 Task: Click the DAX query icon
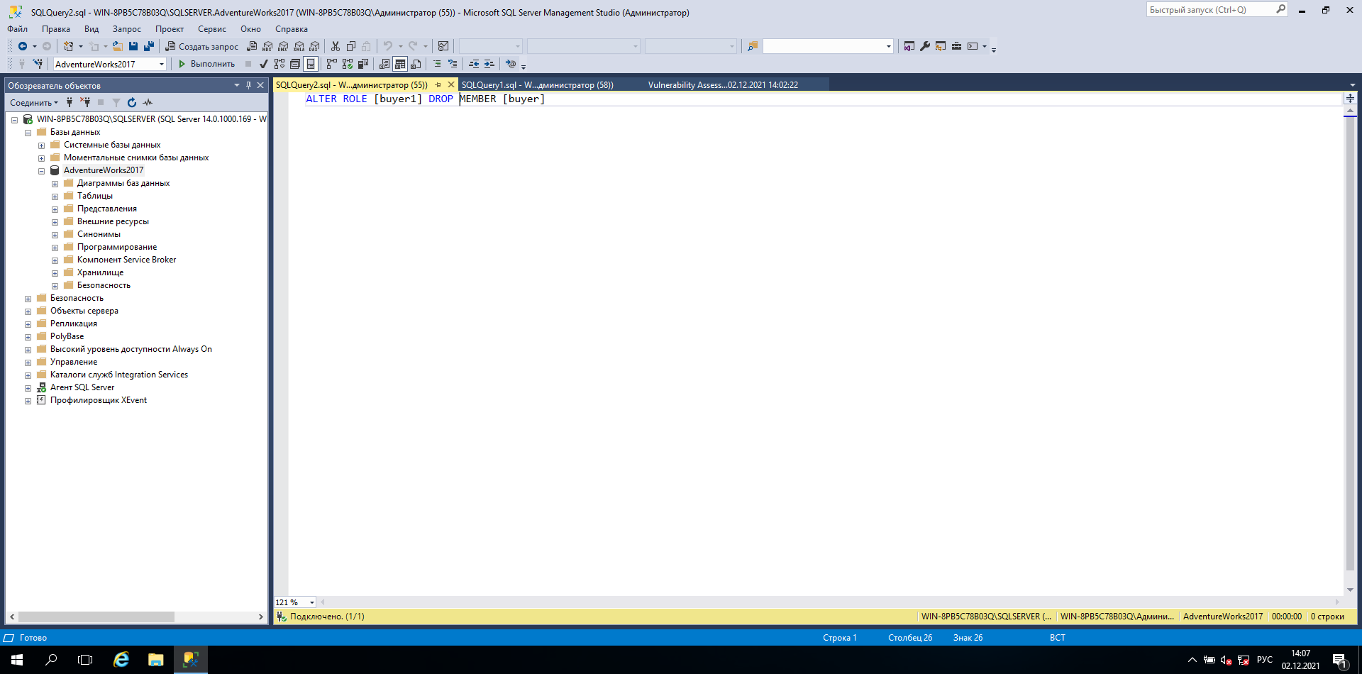point(314,46)
